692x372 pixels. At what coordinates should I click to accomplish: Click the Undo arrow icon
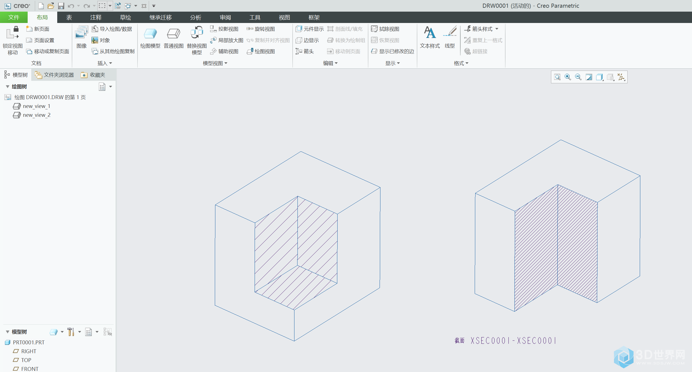tap(71, 6)
